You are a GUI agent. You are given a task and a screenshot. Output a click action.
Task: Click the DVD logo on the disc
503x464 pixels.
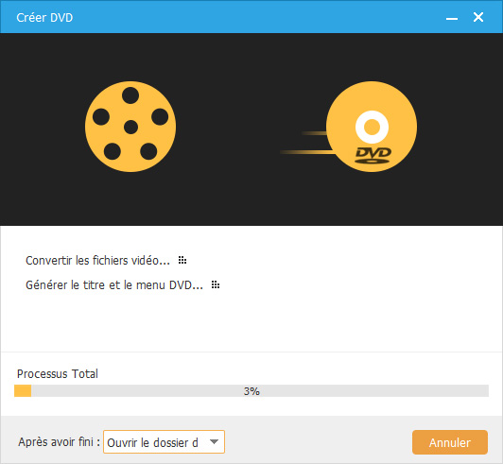[x=373, y=155]
